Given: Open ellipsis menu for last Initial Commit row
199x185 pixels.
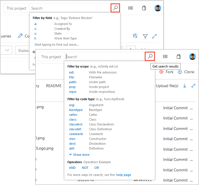Looking at the screenshot, I should point(191,181).
